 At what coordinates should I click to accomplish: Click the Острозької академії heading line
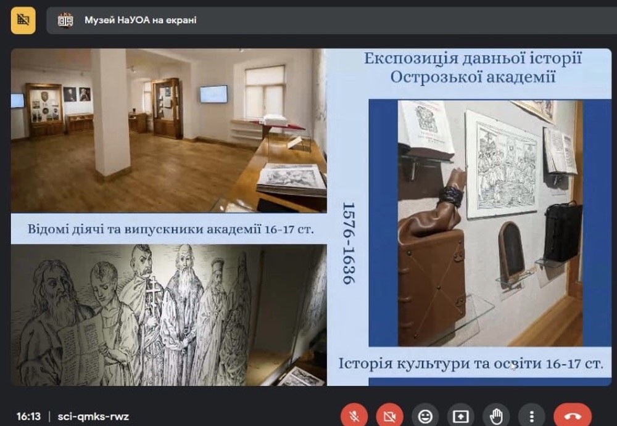tap(473, 78)
